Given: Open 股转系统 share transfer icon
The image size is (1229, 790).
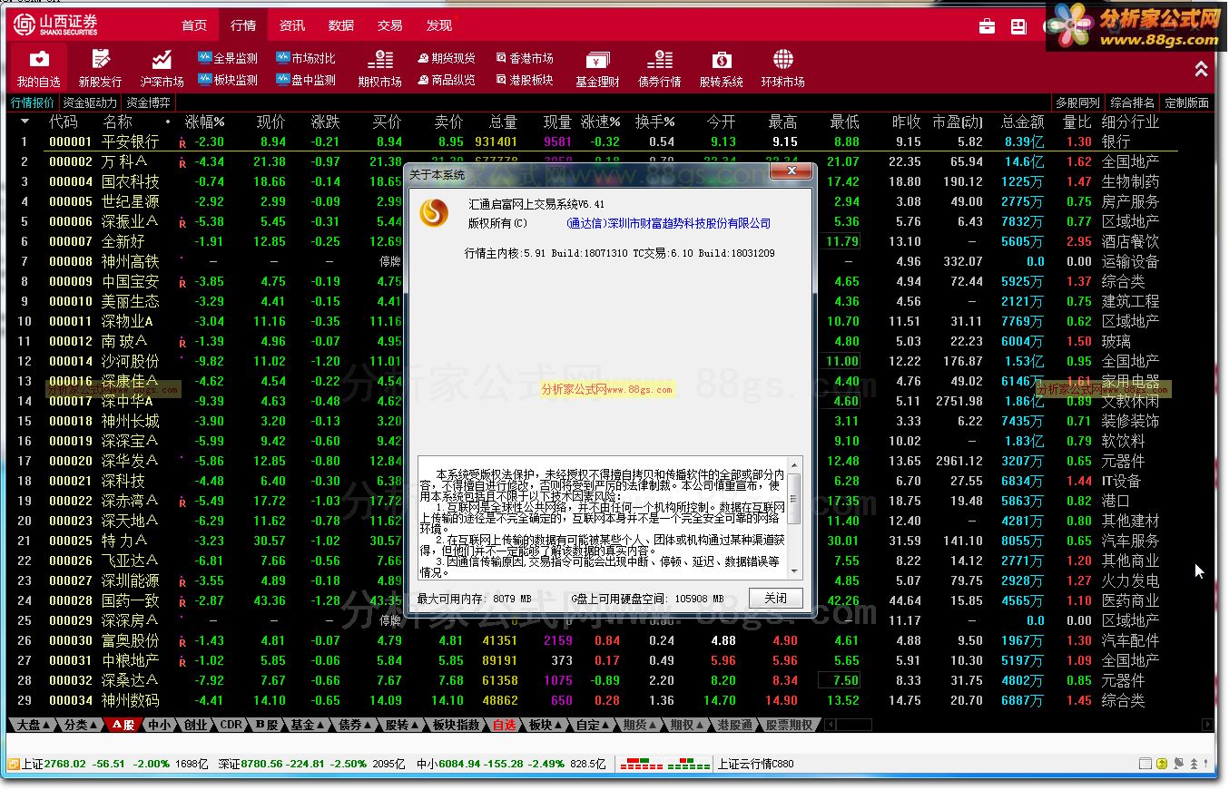Looking at the screenshot, I should point(721,69).
